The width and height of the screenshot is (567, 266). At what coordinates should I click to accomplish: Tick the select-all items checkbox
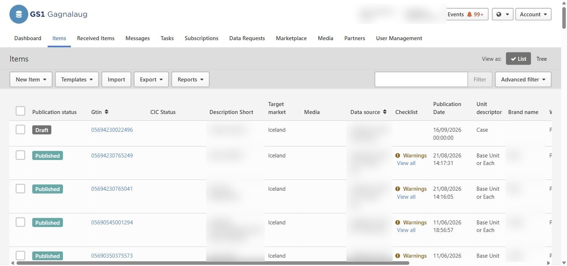click(20, 111)
